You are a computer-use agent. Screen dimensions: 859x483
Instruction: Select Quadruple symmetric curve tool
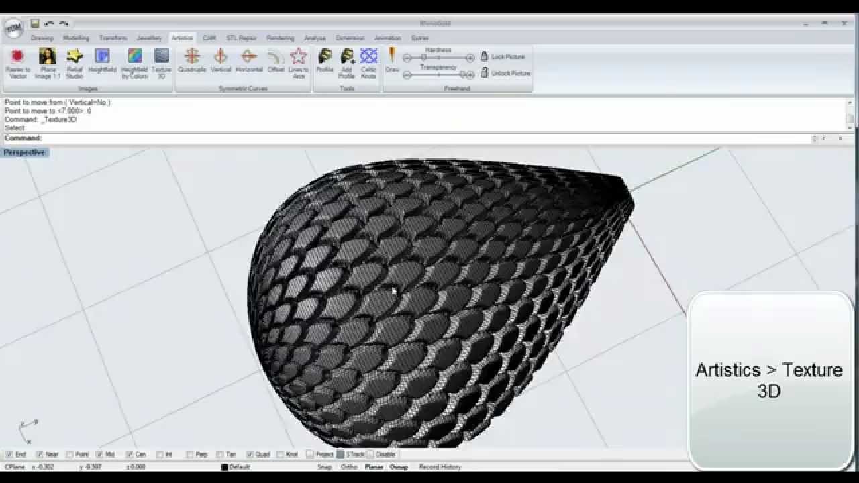point(192,61)
